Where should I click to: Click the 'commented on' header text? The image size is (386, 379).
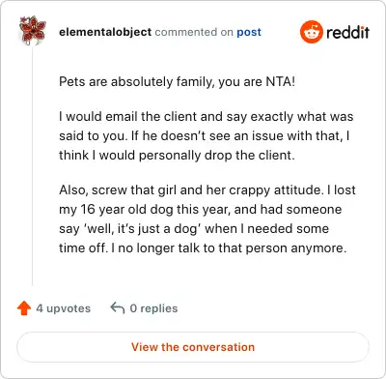point(194,32)
